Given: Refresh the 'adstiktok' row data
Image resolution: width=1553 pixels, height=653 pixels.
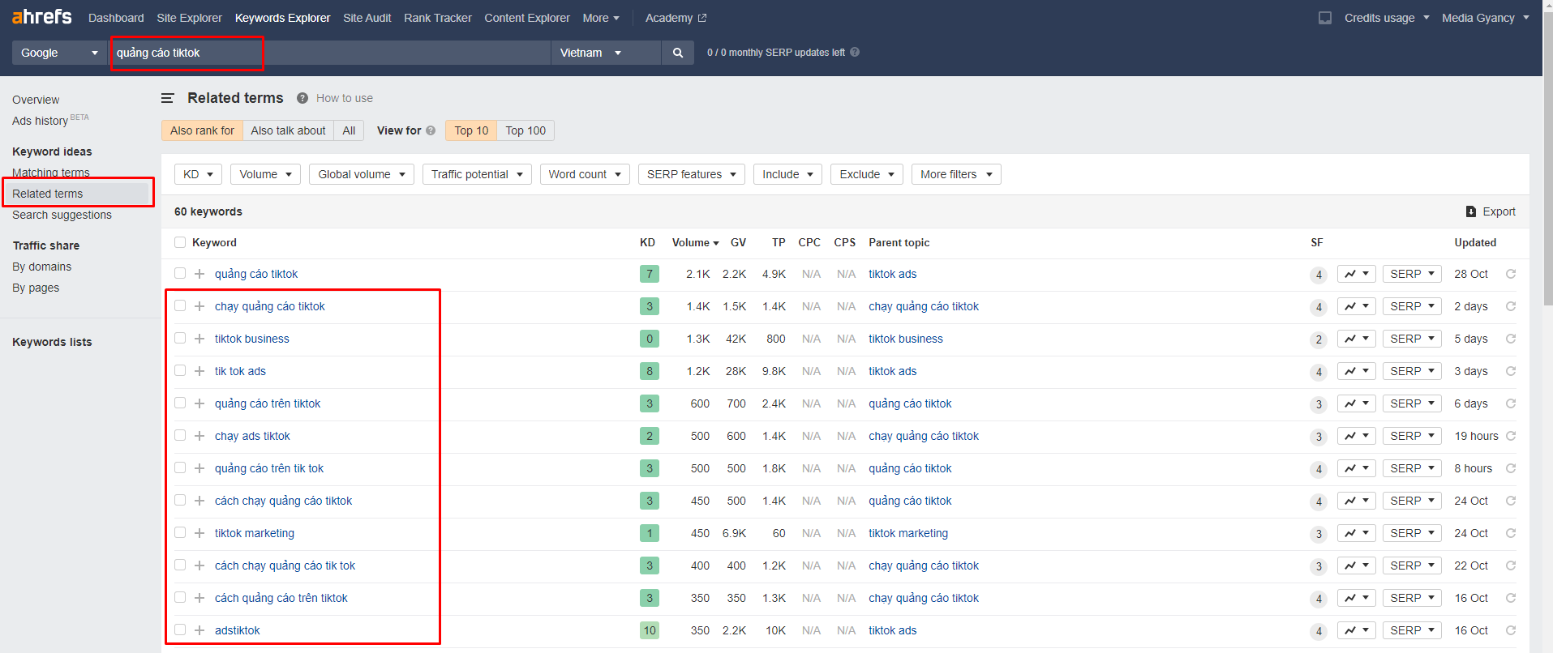Looking at the screenshot, I should [x=1511, y=630].
